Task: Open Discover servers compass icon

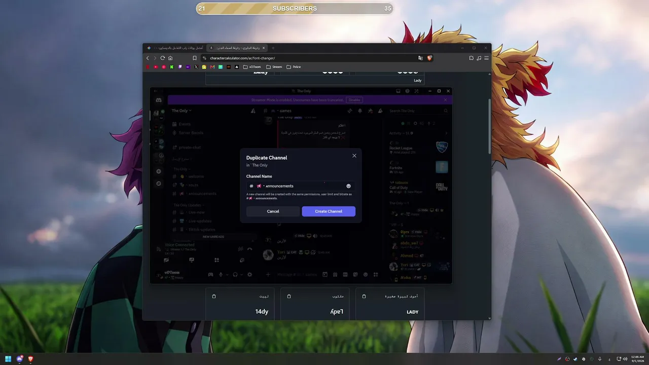Action: point(159,183)
